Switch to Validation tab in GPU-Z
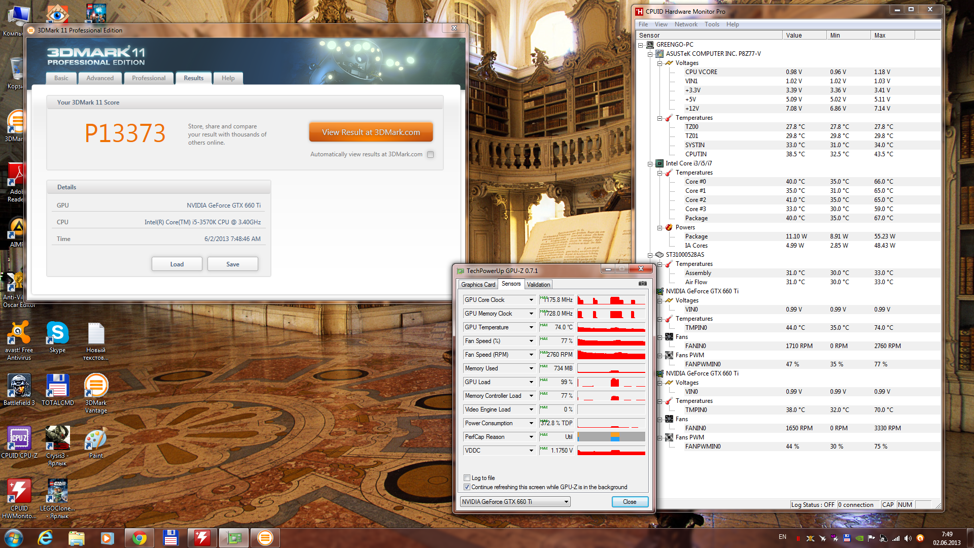Image resolution: width=974 pixels, height=548 pixels. click(538, 285)
